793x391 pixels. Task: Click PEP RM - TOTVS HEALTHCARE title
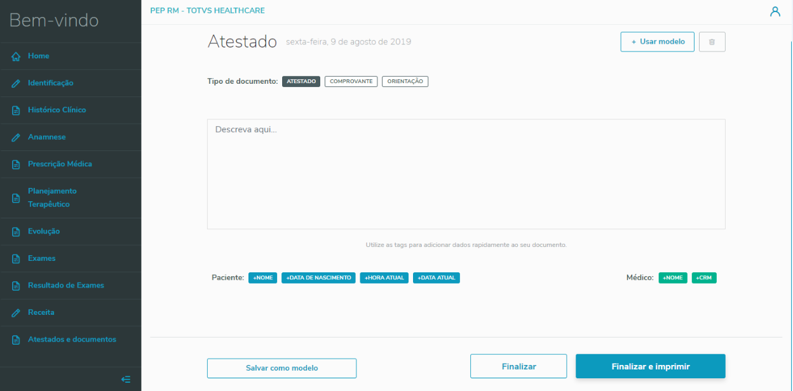point(207,11)
